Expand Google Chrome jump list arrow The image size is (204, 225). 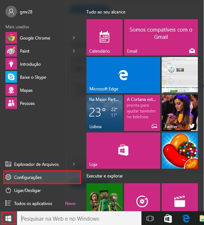coord(74,38)
